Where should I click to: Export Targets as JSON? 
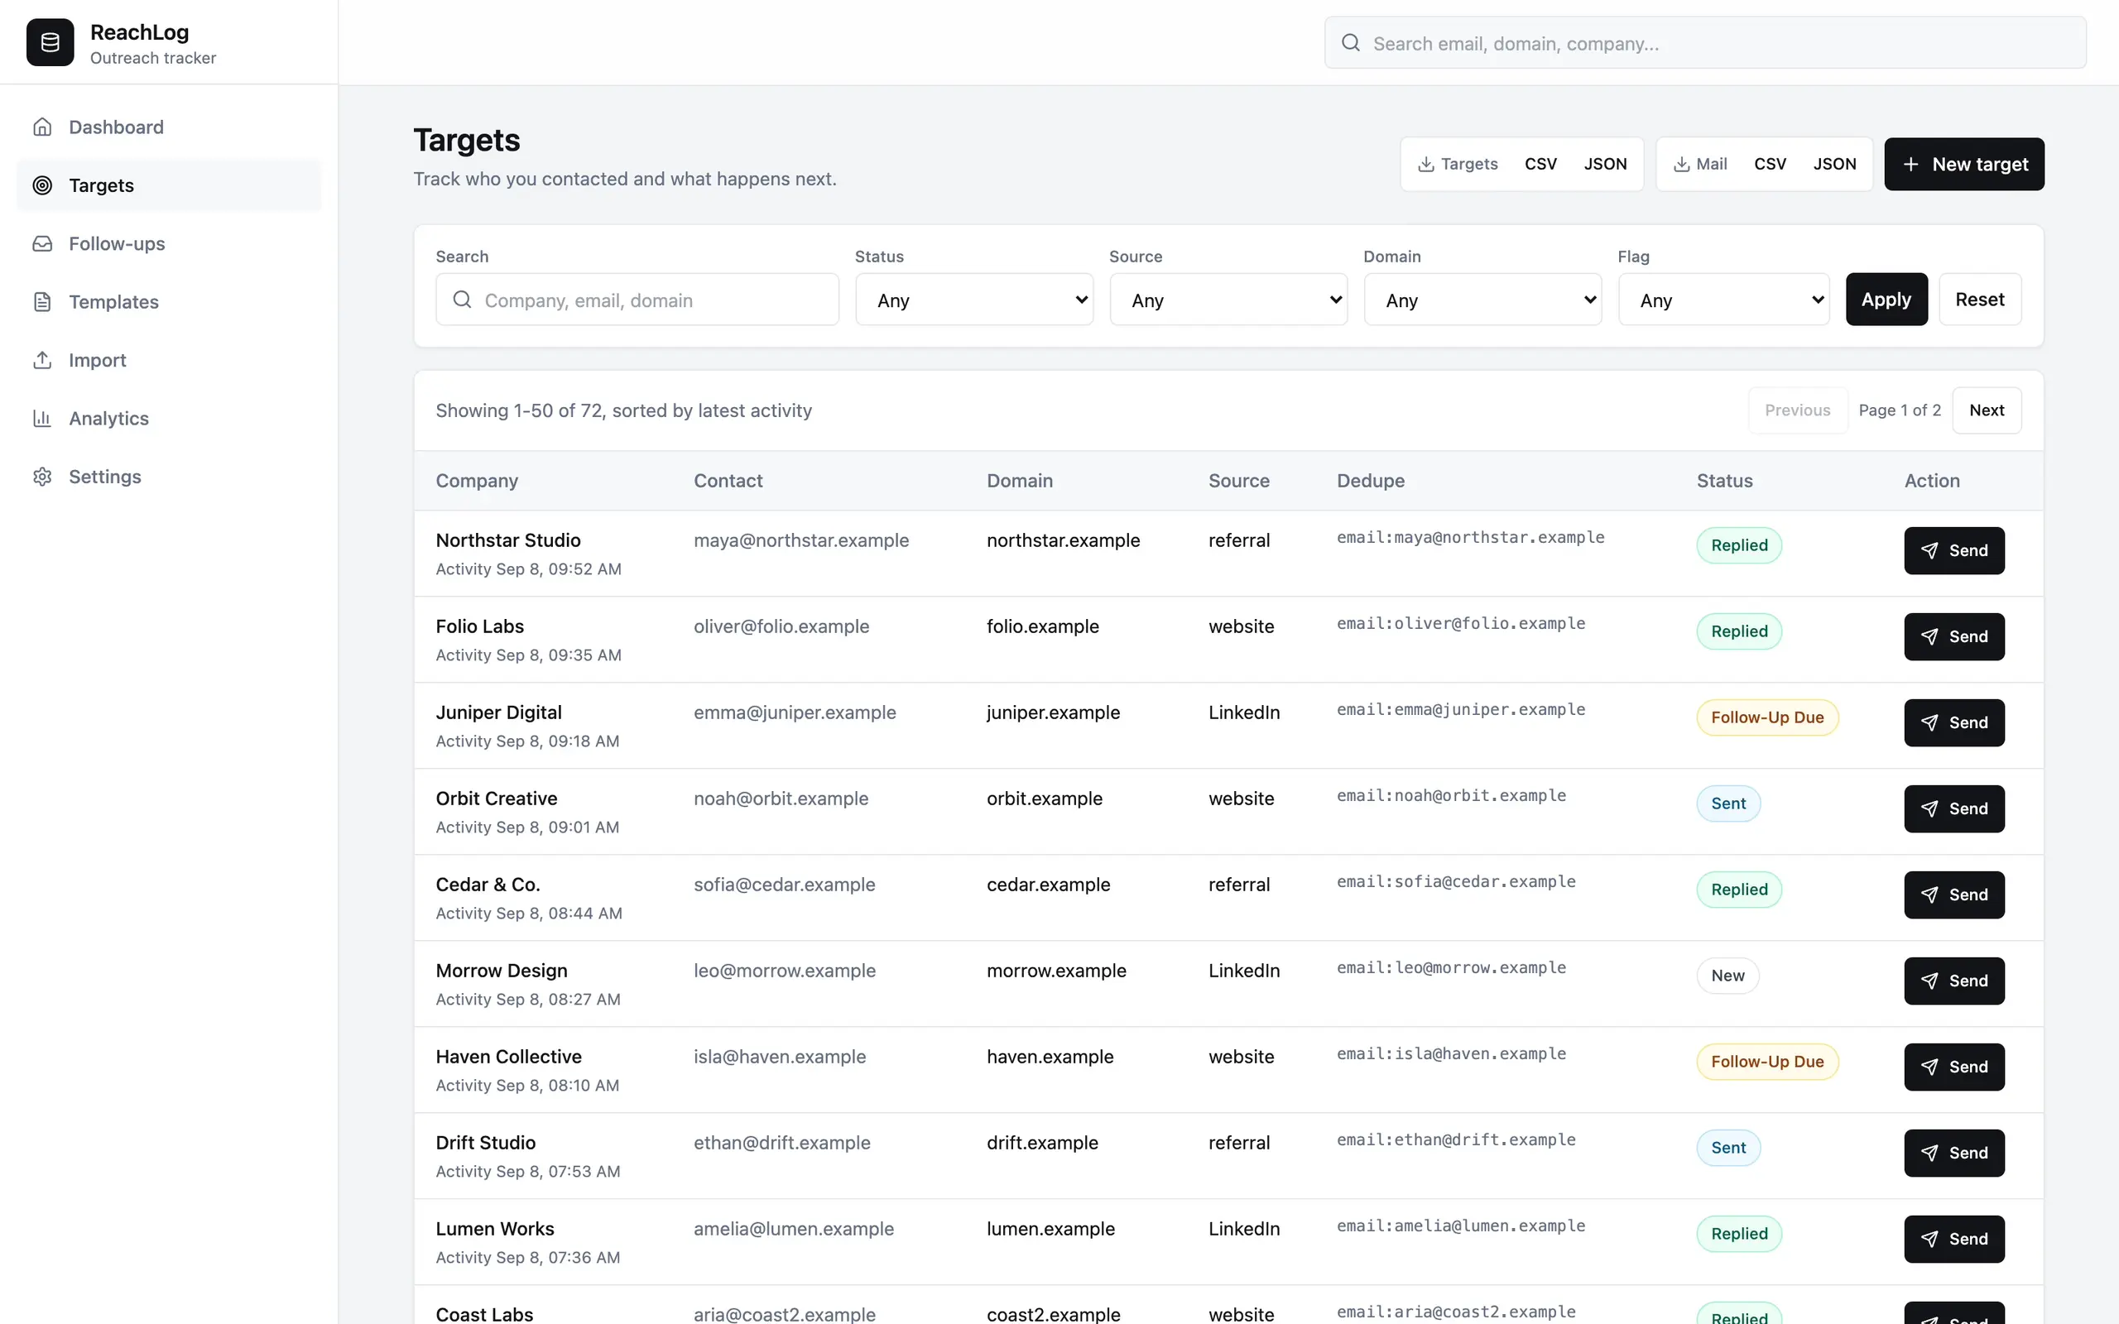1605,164
